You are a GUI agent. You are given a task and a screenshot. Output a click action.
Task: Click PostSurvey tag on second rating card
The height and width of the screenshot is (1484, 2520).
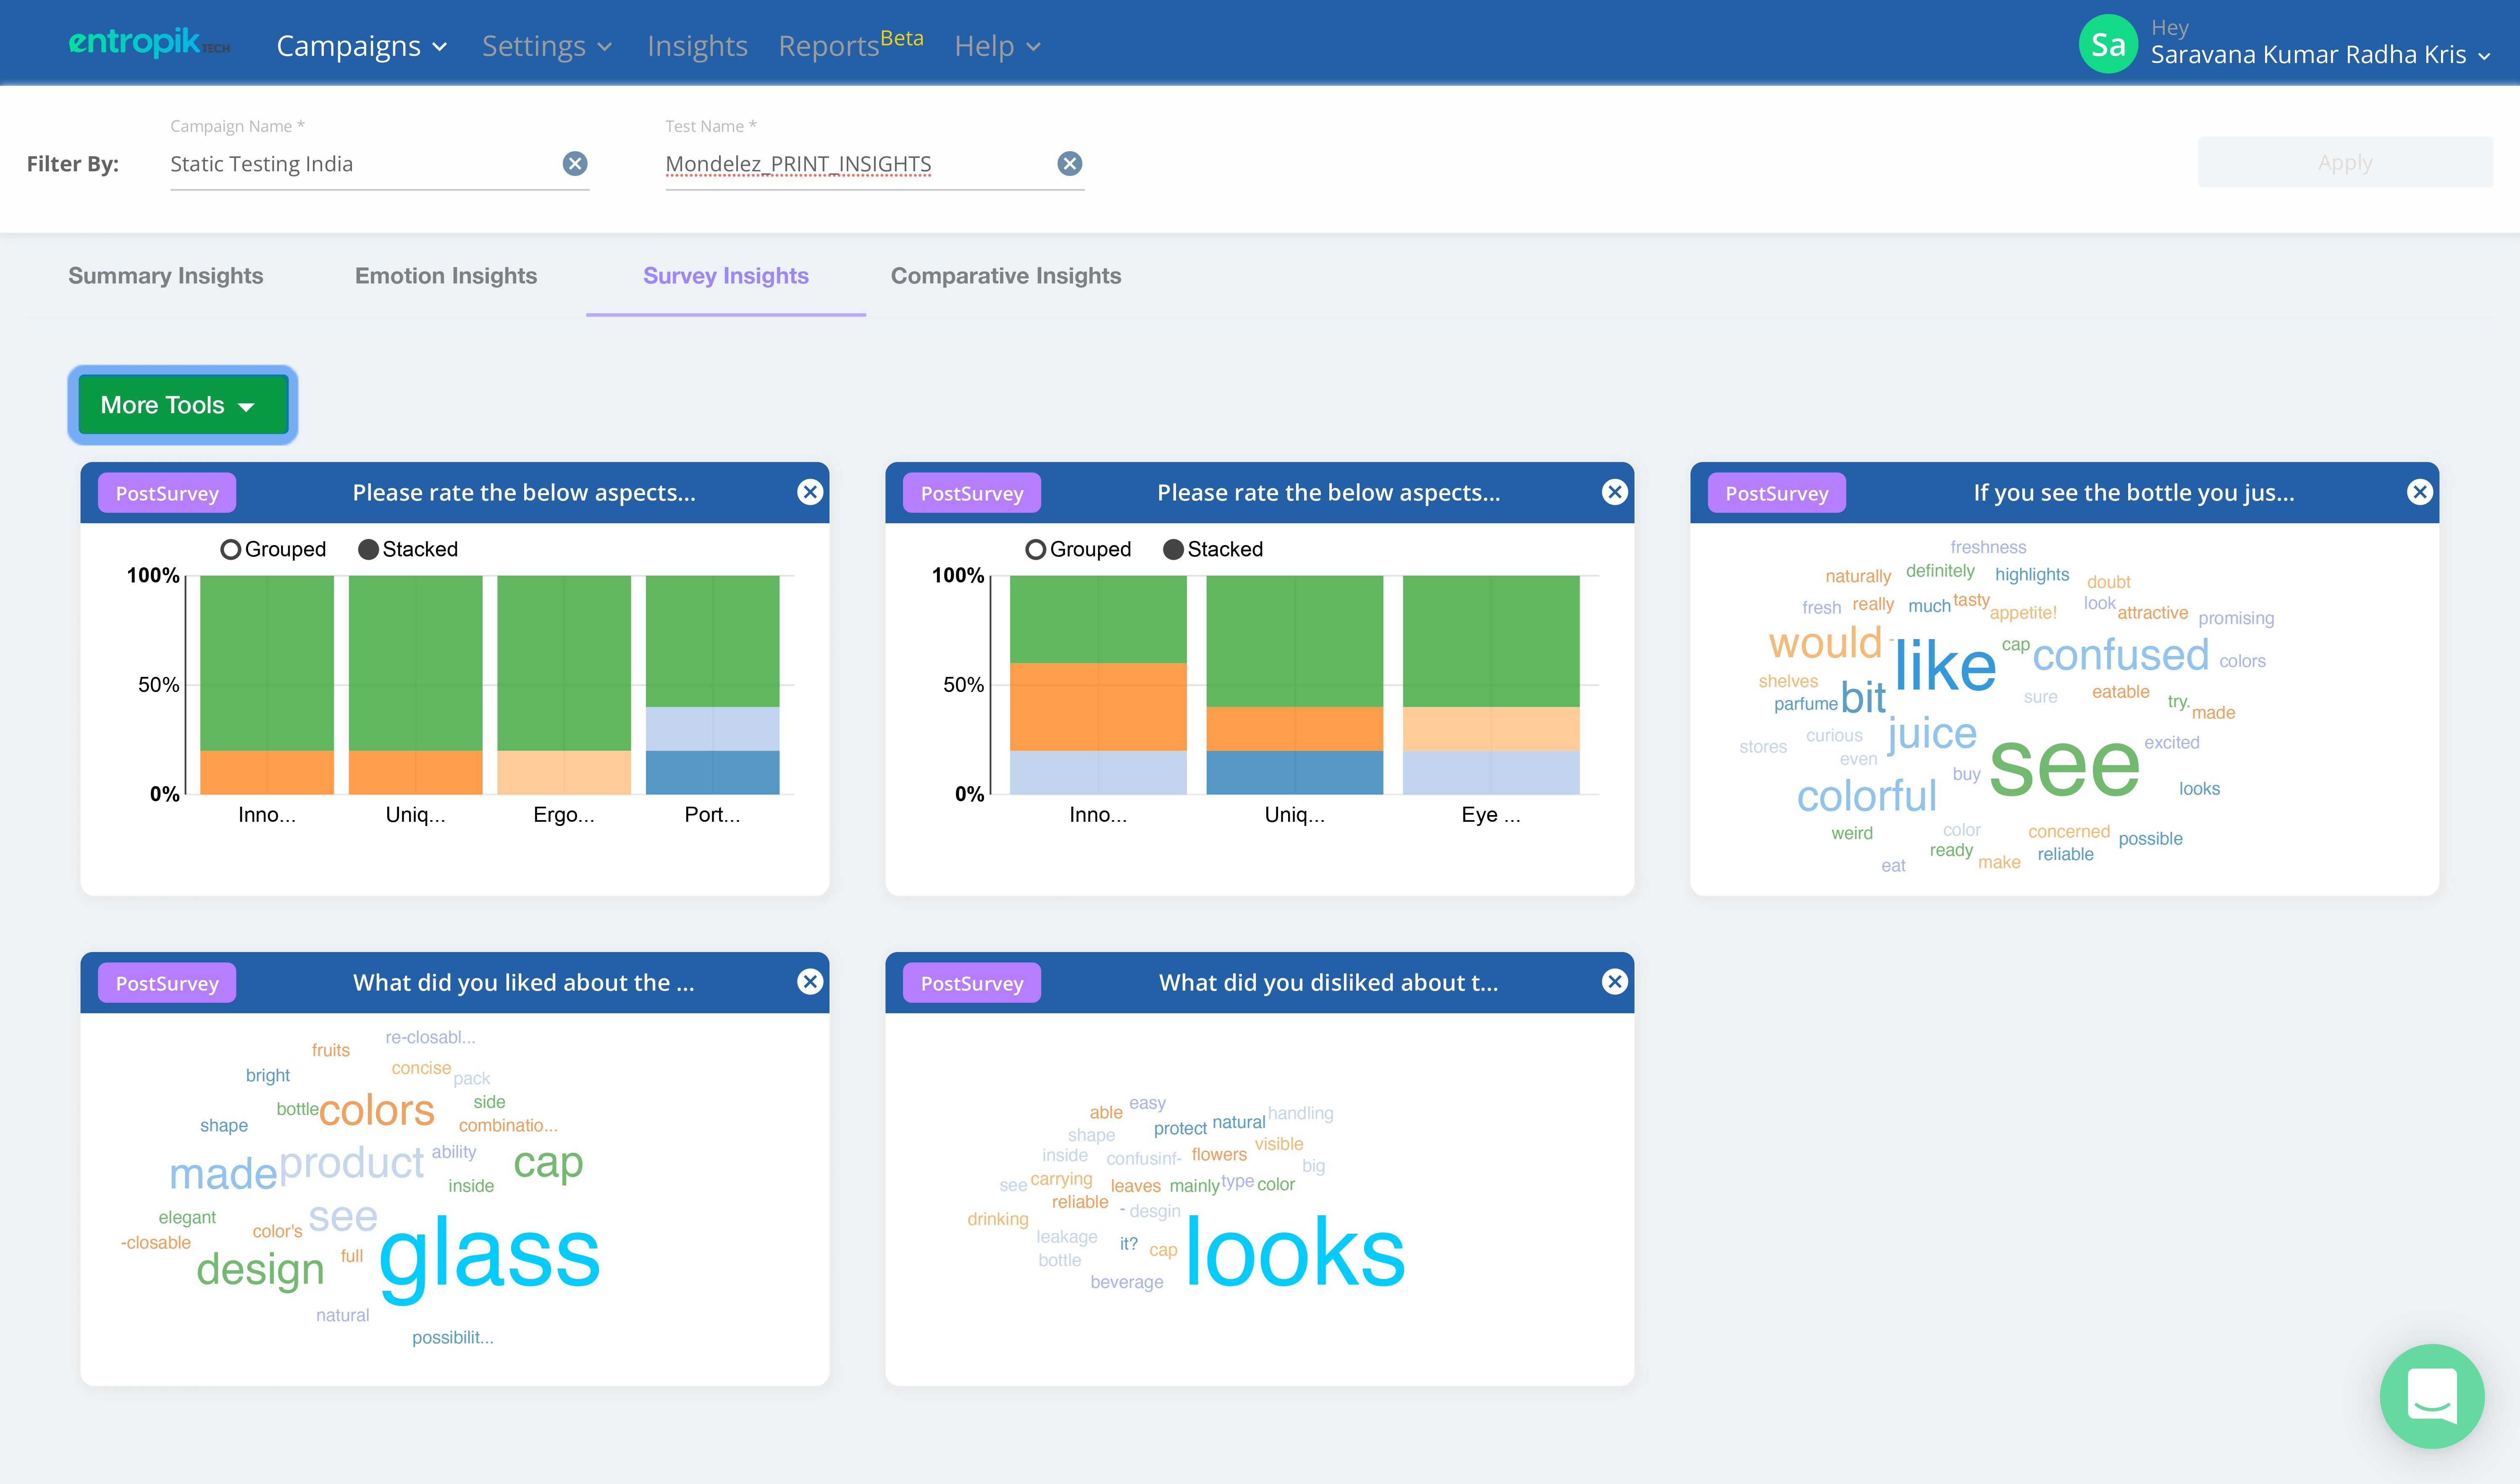pyautogui.click(x=972, y=493)
